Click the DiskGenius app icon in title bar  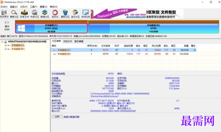point(2,2)
